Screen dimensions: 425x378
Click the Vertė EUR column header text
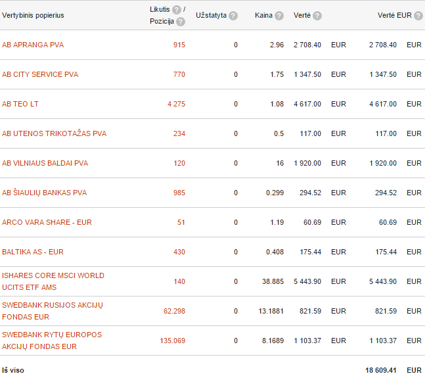click(x=395, y=16)
